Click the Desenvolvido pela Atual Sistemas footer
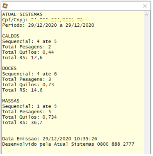 coord(69,144)
